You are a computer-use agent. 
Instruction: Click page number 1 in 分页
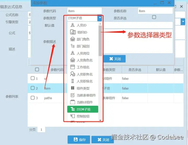41,130
